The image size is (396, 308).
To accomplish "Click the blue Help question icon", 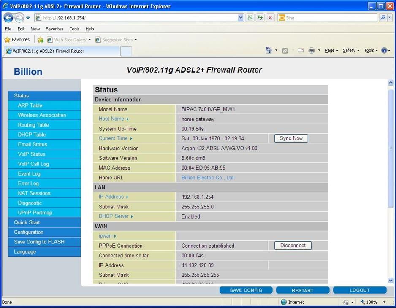I will [x=384, y=51].
